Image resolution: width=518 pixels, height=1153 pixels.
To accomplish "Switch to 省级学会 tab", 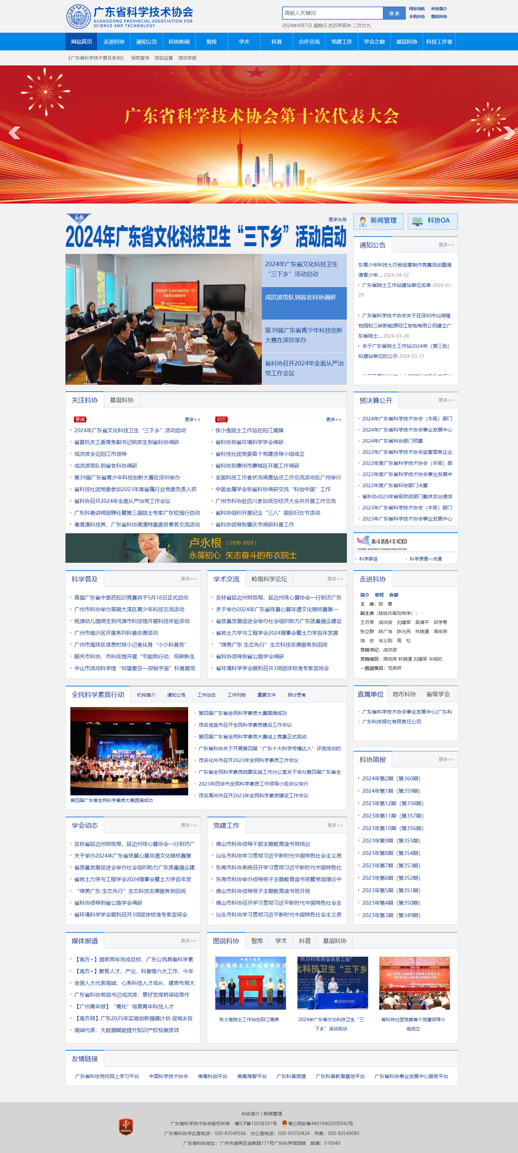I will (438, 694).
